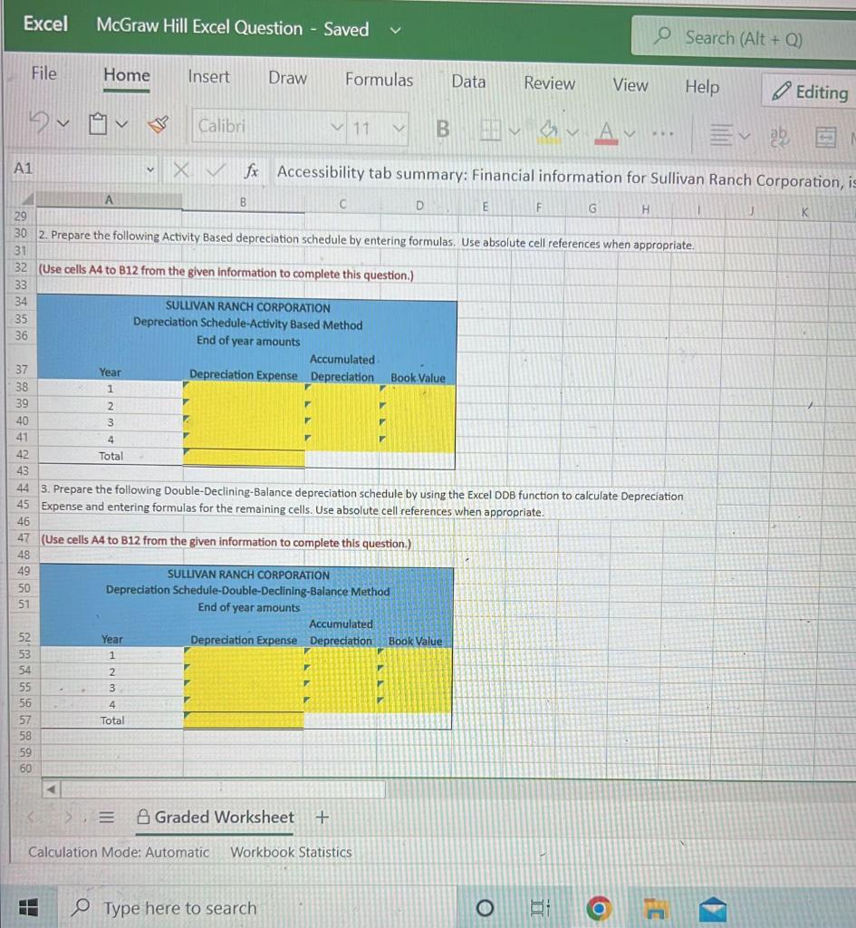Switch to the Formulas tab
This screenshot has height=928, width=856.
380,80
